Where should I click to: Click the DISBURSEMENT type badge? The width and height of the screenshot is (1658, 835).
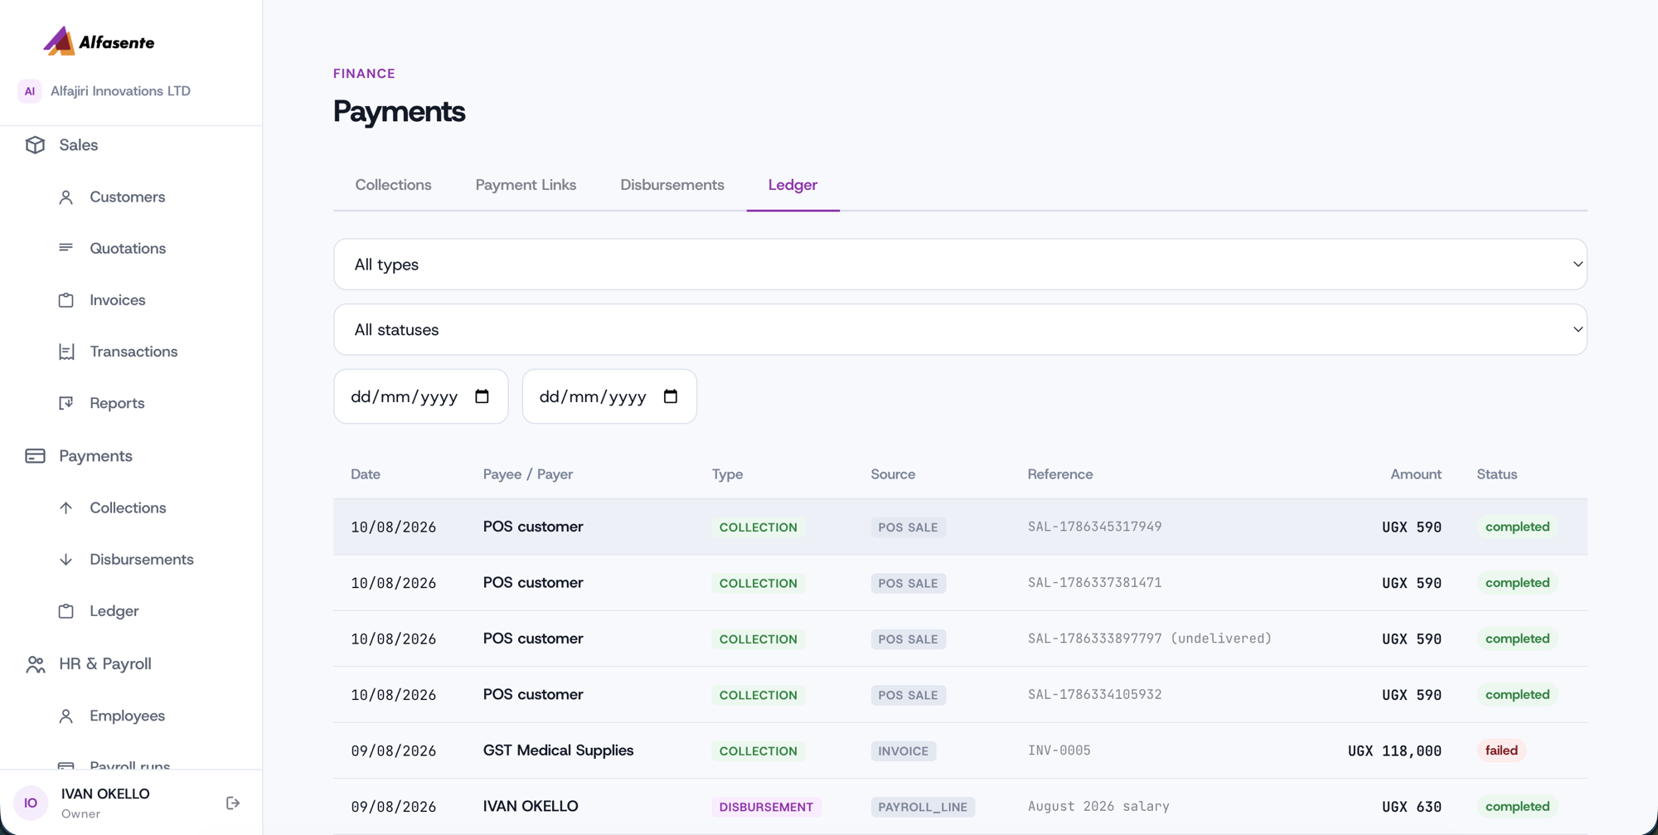click(766, 807)
